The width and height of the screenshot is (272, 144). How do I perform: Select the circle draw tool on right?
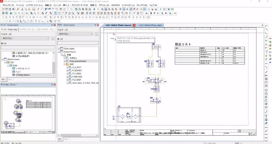tap(266, 90)
